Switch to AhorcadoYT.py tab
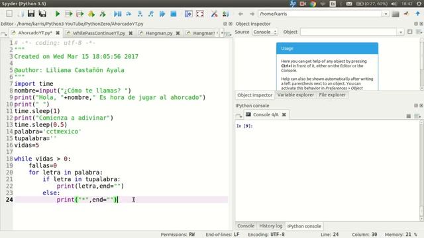This screenshot has height=238, width=424. (x=35, y=33)
